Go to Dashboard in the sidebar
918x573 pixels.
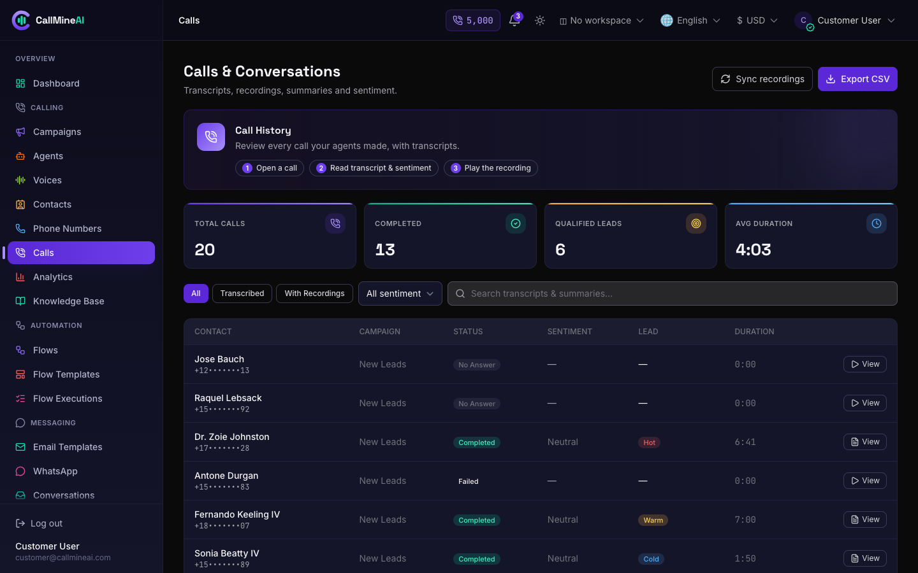click(82, 83)
